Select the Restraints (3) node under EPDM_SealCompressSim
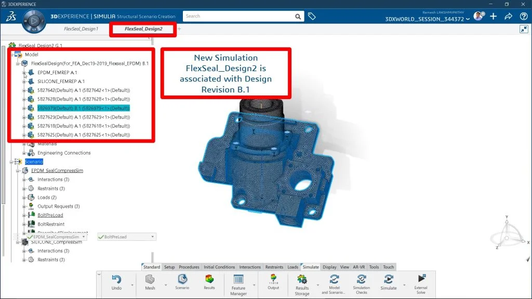Screen dimensions: 532x299 [x=51, y=188]
